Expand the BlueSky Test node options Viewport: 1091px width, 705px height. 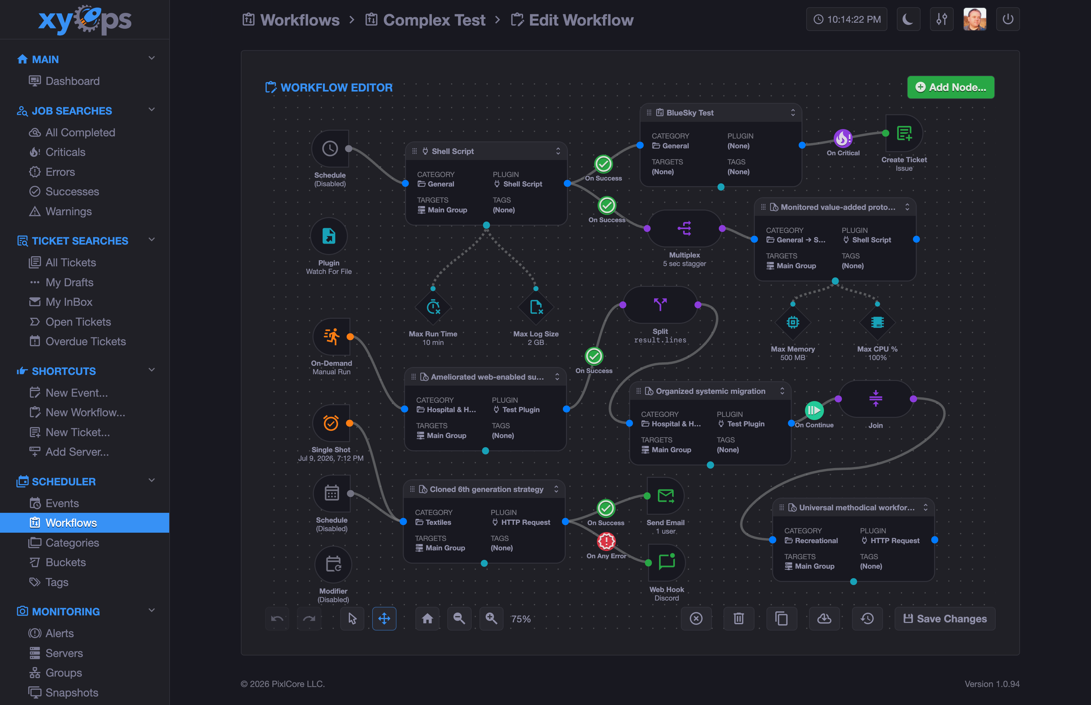click(x=793, y=113)
